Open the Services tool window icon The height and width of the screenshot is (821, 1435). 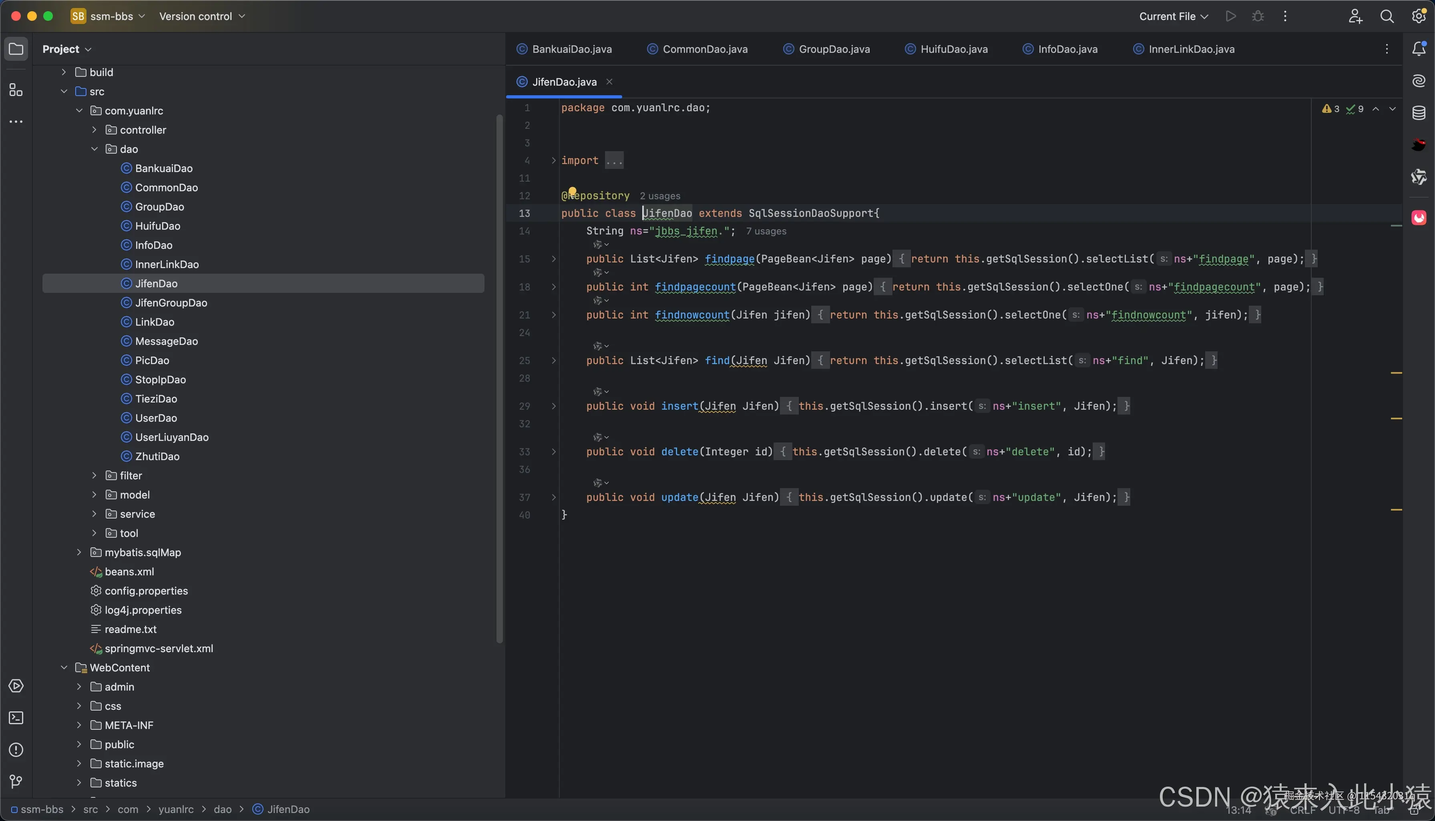point(16,686)
